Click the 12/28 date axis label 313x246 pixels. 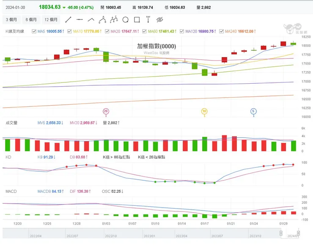[77, 224]
